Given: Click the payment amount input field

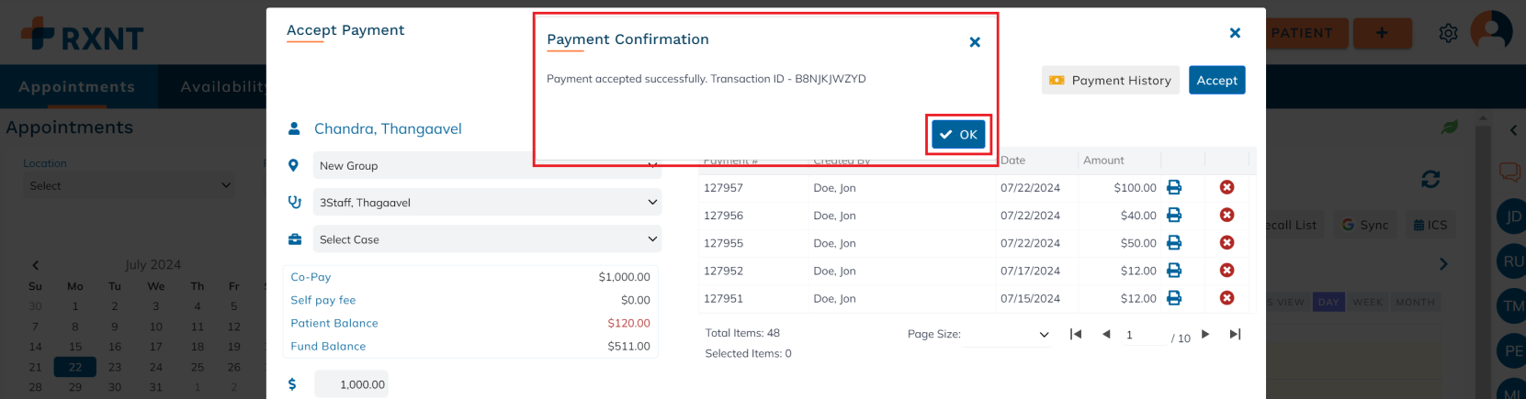Looking at the screenshot, I should click(352, 384).
